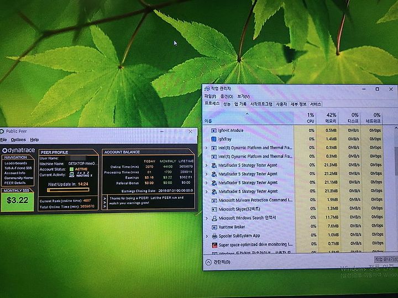The width and height of the screenshot is (398, 298).
Task: Click the Current Activity computer icon
Action: point(71,174)
